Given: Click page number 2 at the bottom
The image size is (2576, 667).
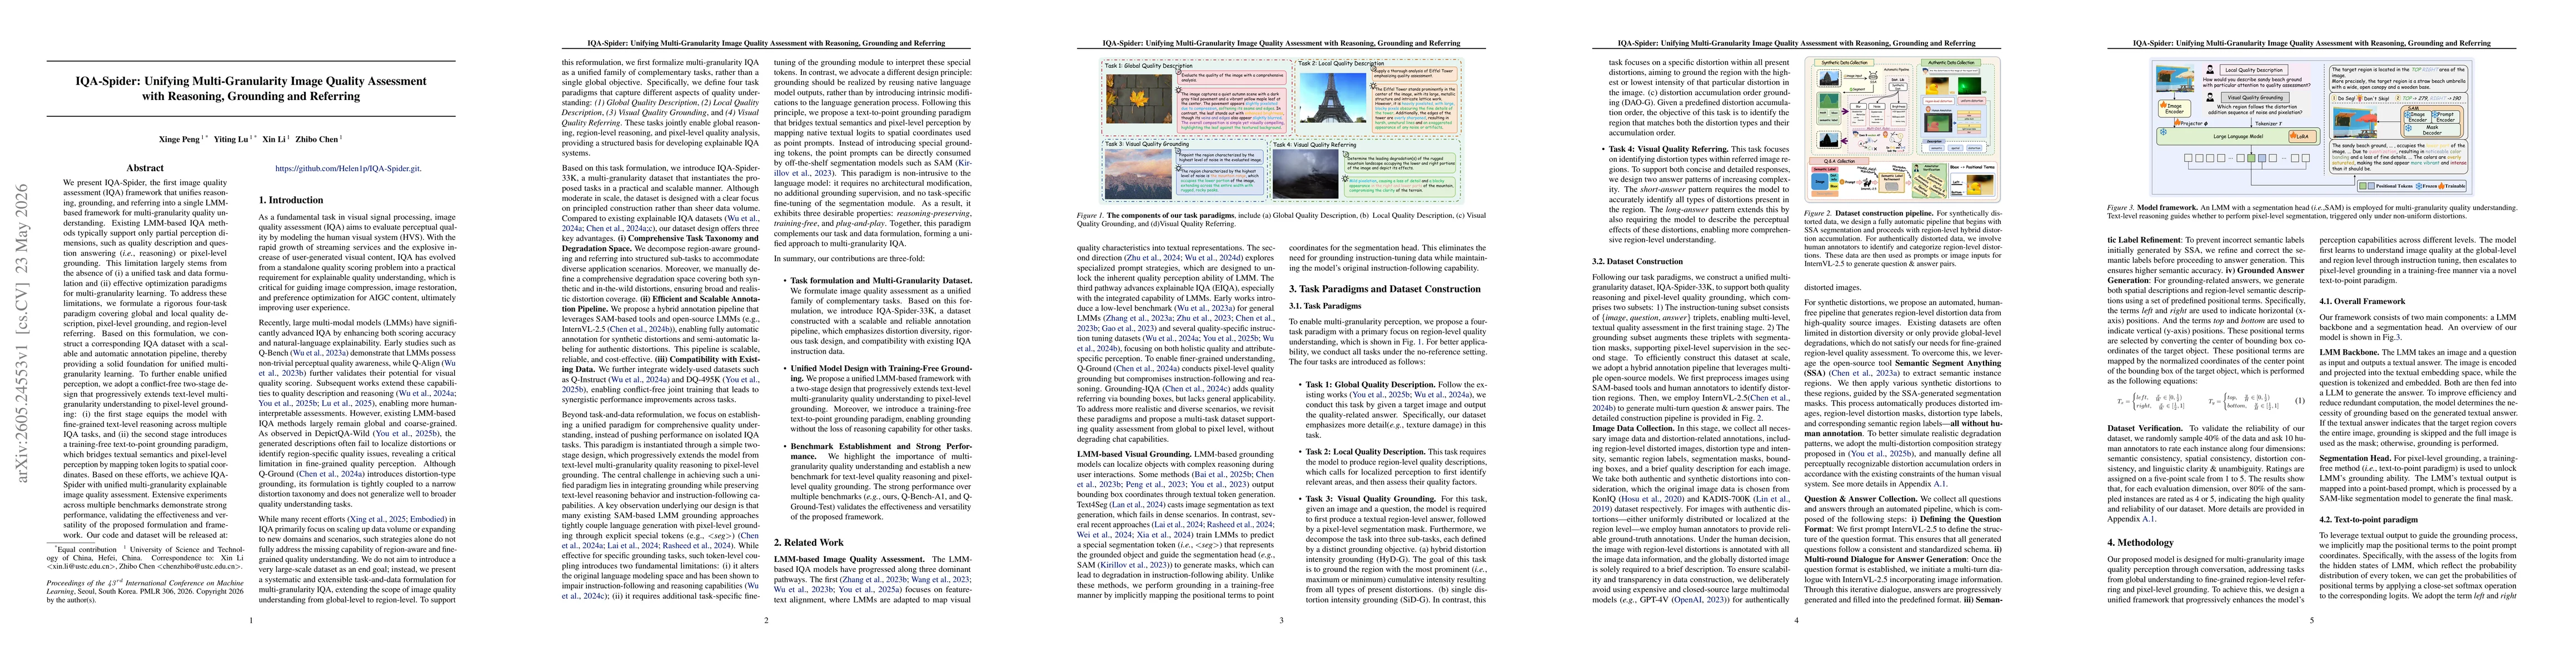Looking at the screenshot, I should 766,620.
